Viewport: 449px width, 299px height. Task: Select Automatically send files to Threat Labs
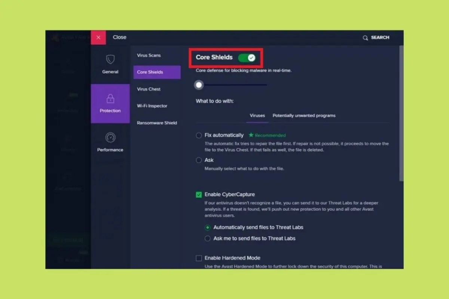click(208, 227)
